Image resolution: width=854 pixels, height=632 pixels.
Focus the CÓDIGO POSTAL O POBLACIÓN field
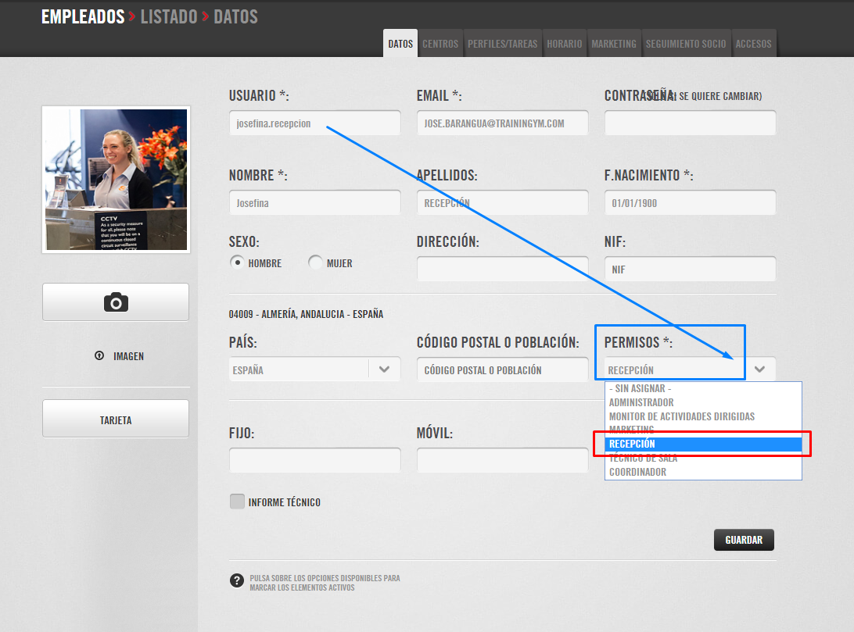point(502,370)
